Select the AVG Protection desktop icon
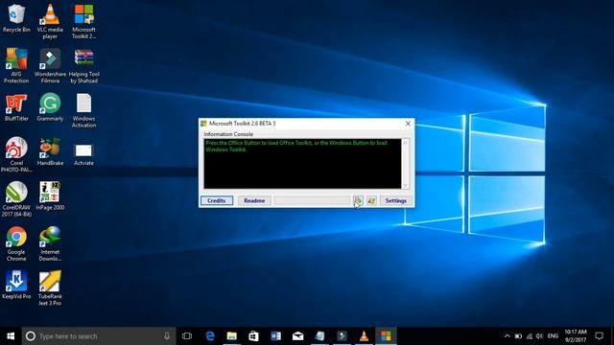Viewport: 614px width, 345px height. coord(16,66)
